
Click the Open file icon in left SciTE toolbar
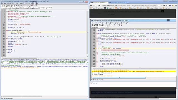(x=4, y=6)
